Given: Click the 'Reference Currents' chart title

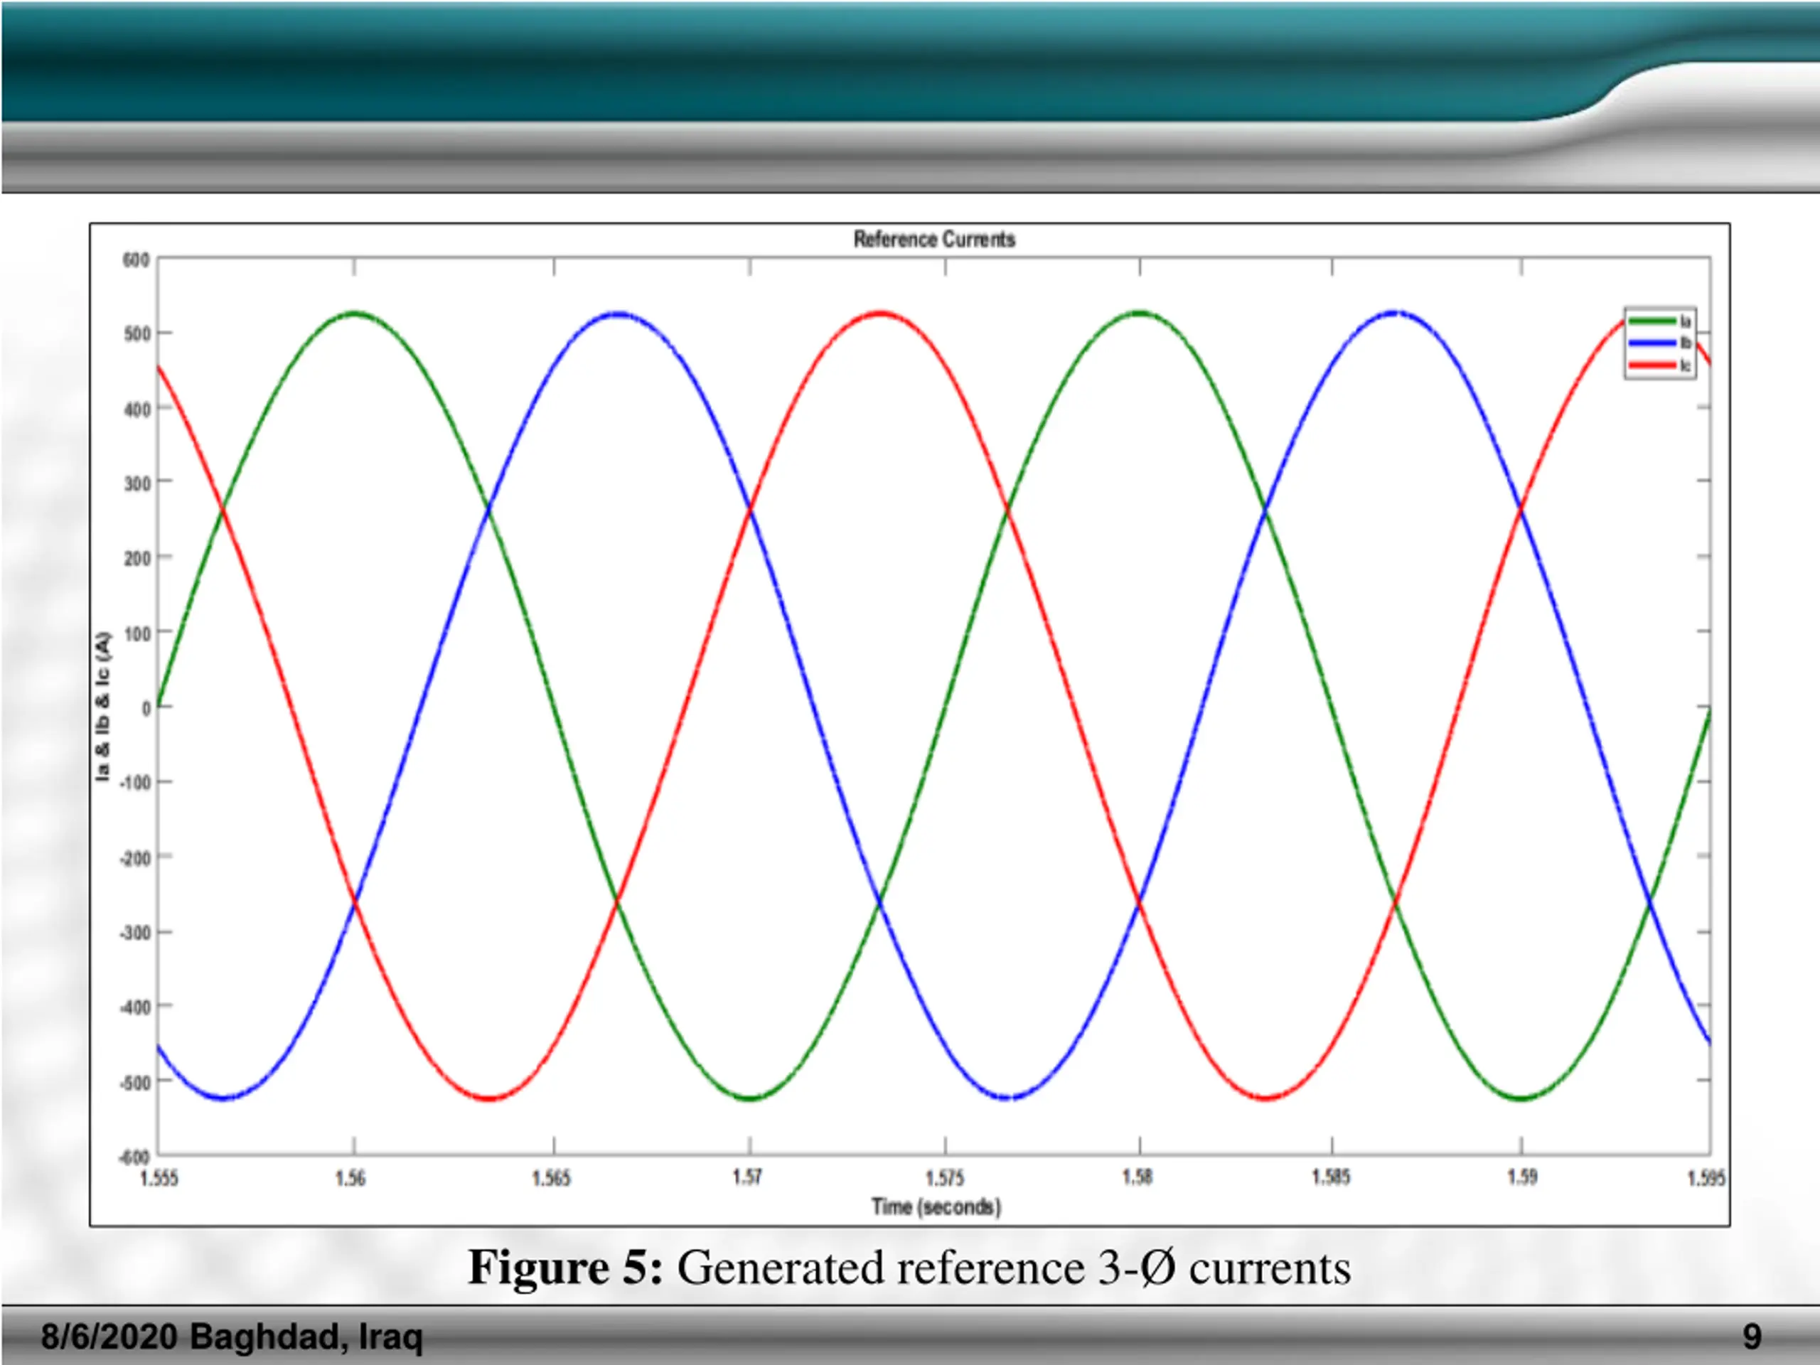Looking at the screenshot, I should [934, 240].
